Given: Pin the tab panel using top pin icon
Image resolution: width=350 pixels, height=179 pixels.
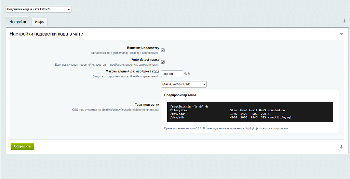Looking at the screenshot, I should point(345,21).
